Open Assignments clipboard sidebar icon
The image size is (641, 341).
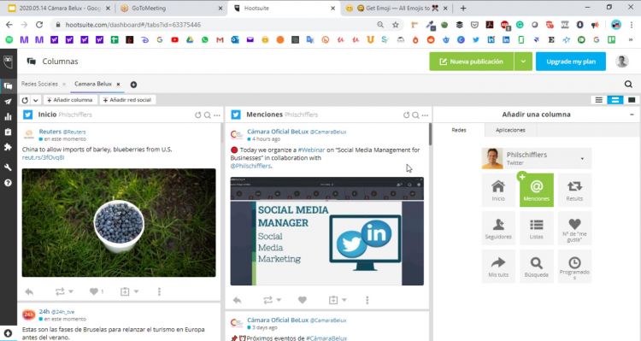pyautogui.click(x=8, y=132)
